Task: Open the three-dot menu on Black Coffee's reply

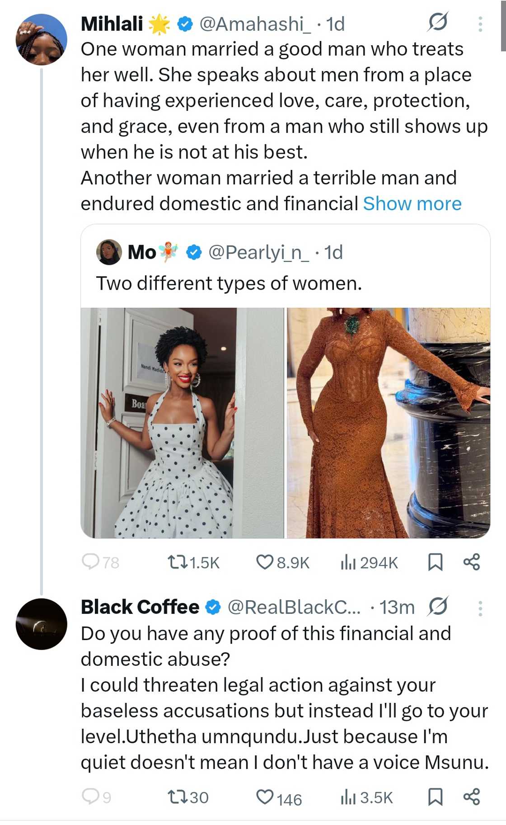Action: tap(481, 608)
